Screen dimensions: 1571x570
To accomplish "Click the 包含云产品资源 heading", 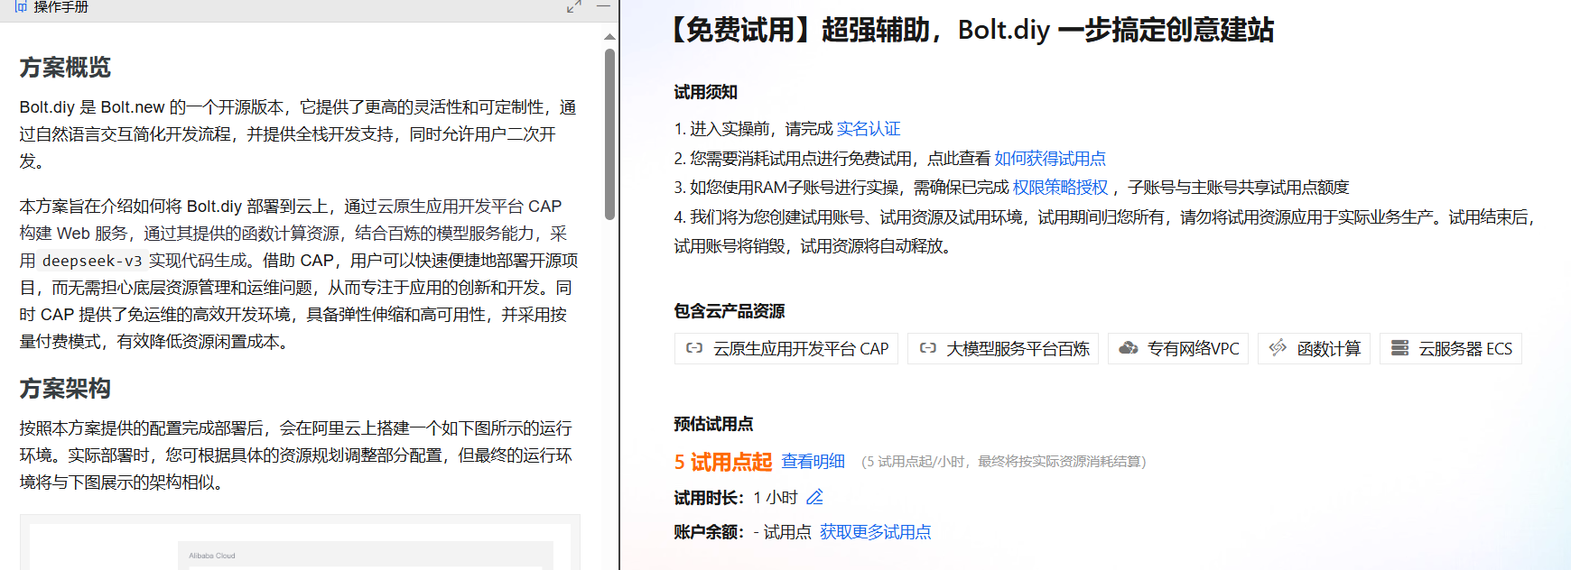I will pyautogui.click(x=730, y=311).
